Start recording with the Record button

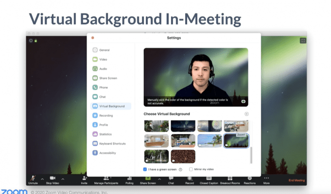coord(190,180)
